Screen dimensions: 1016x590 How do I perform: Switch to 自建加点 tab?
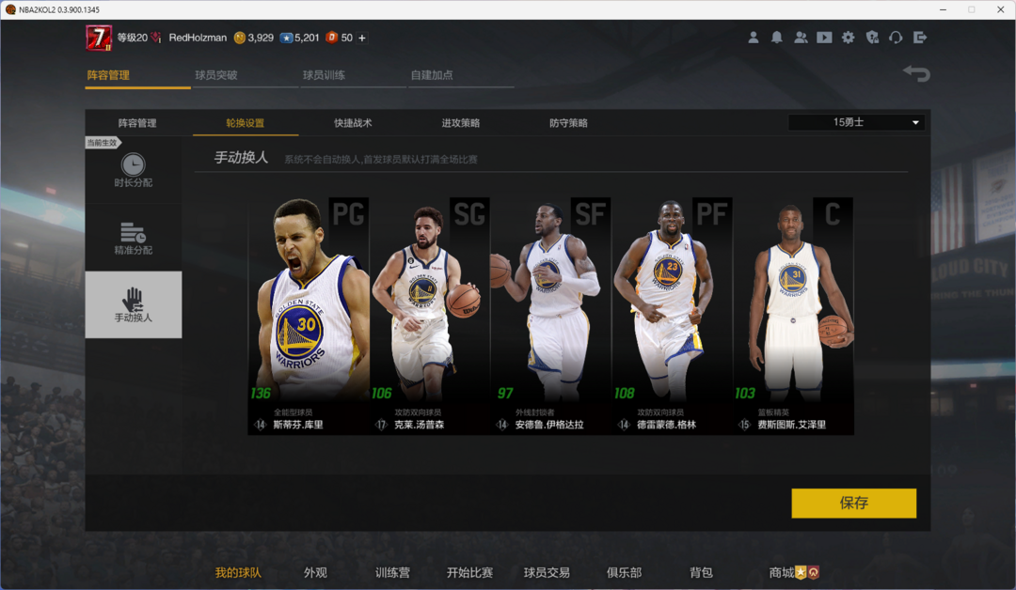click(x=432, y=75)
